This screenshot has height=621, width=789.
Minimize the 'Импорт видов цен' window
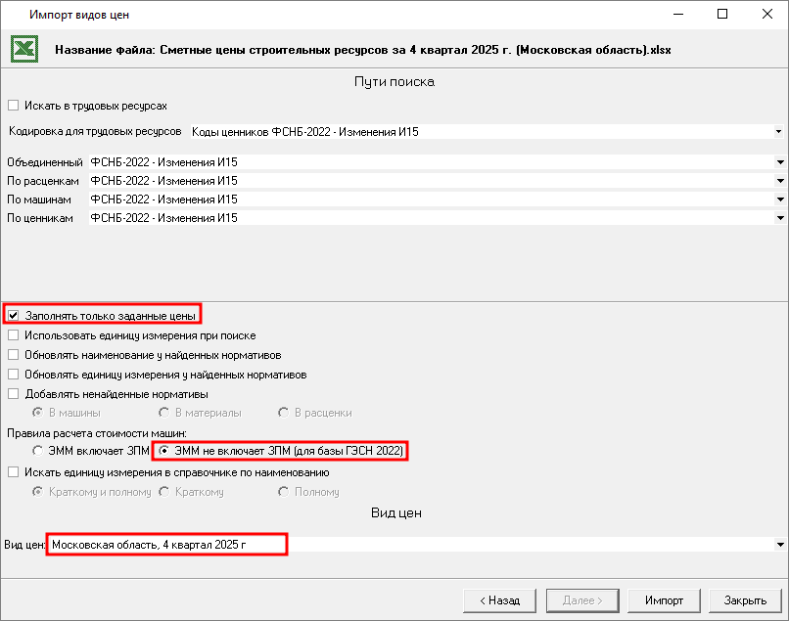pos(678,14)
